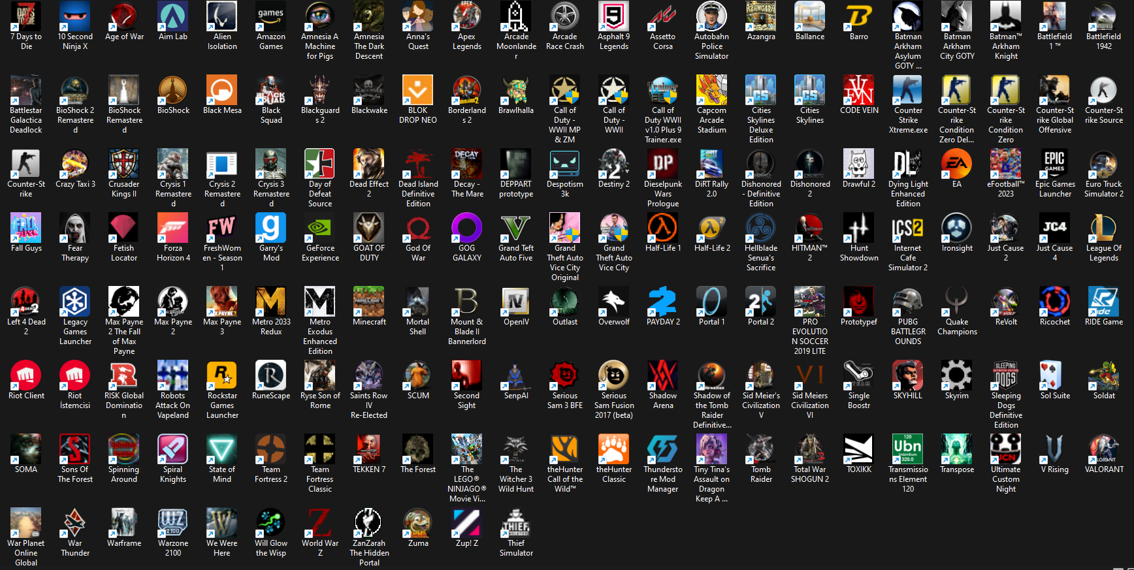The height and width of the screenshot is (570, 1134).
Task: Select the Portal 2 shortcut
Action: pos(761,302)
